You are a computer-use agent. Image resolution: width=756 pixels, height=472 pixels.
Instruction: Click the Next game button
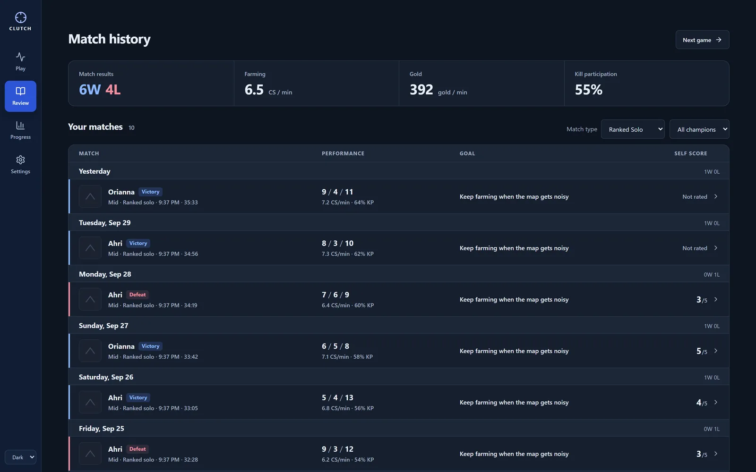click(x=702, y=40)
